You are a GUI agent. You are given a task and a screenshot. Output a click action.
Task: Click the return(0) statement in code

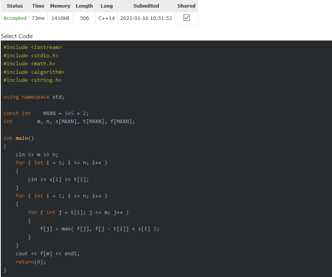click(31, 262)
